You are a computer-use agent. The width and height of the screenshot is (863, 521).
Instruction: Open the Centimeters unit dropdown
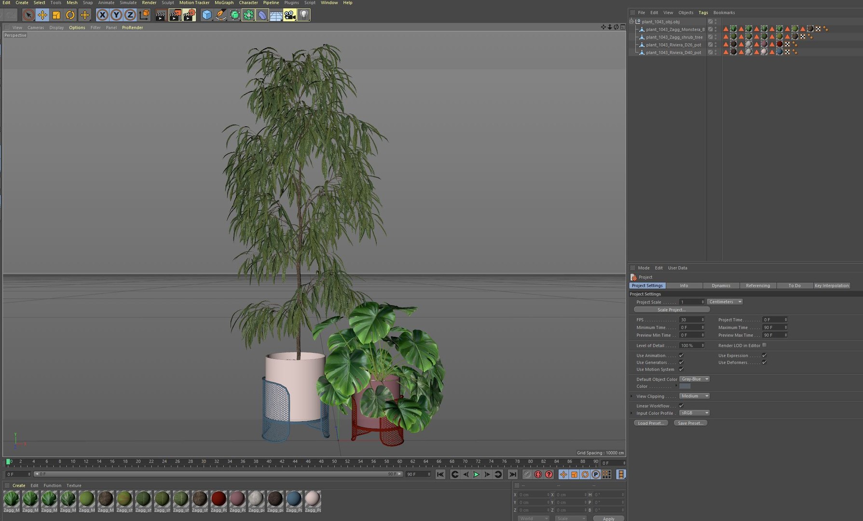click(725, 302)
